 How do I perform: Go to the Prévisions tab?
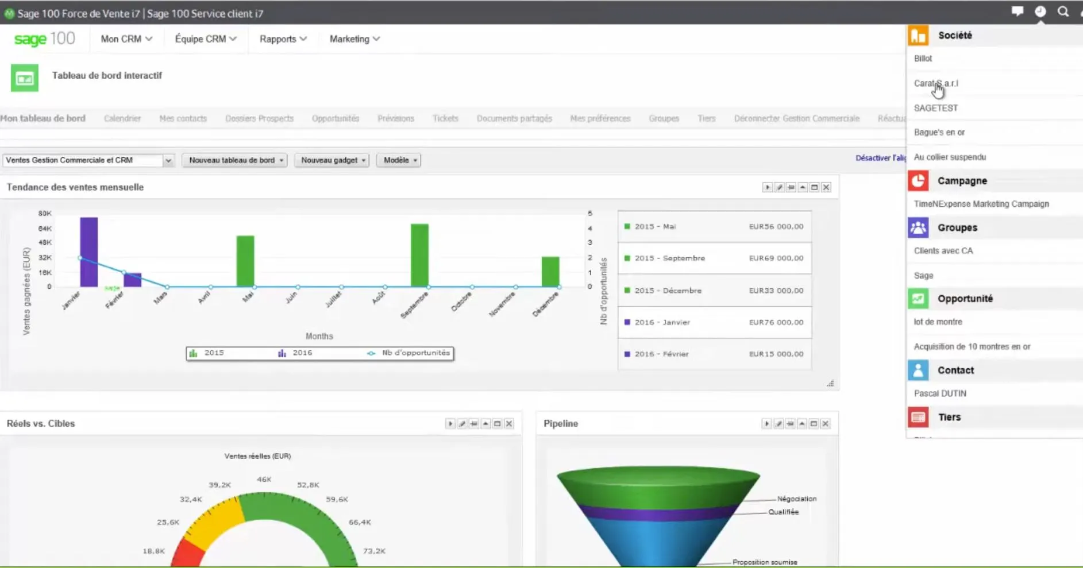tap(396, 118)
